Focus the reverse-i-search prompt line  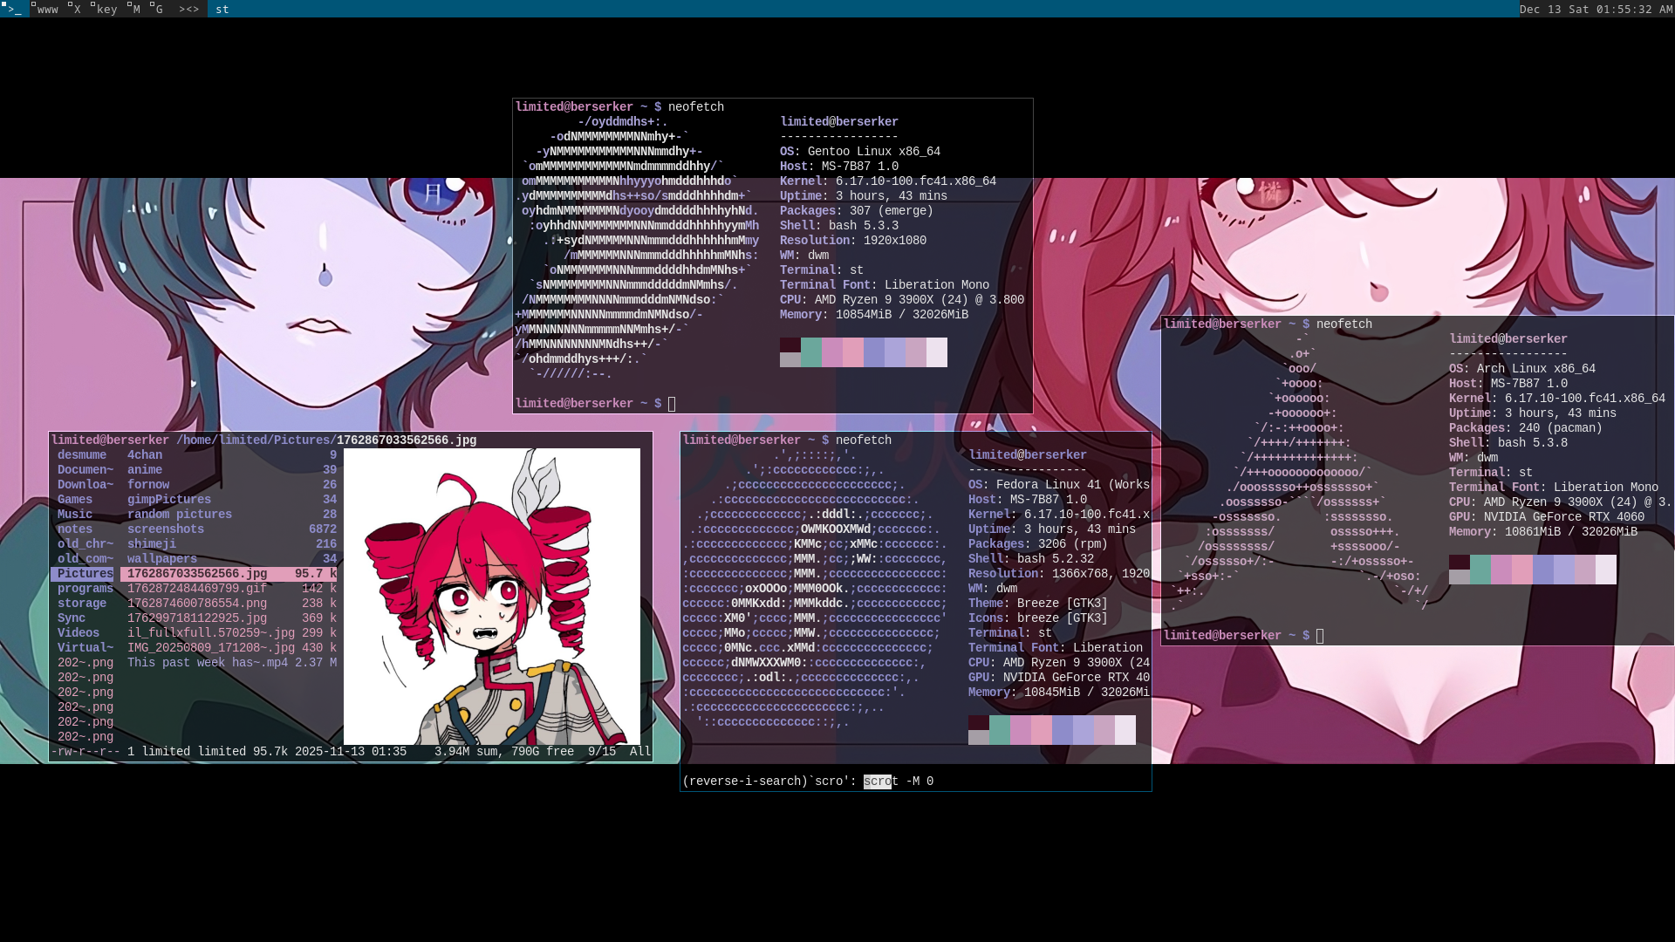coord(808,782)
